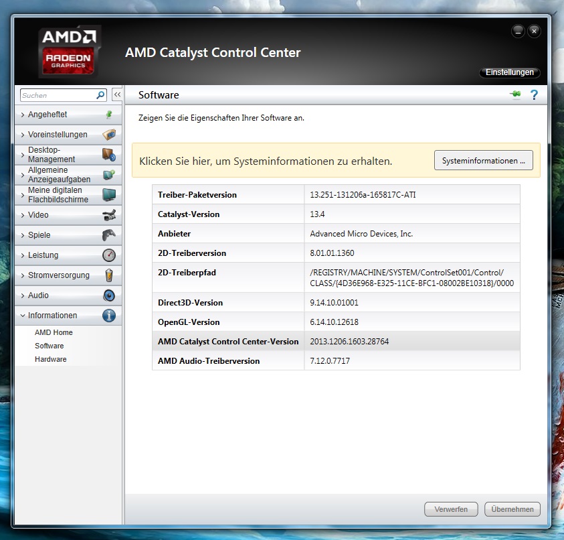Open the Einstellungen menu
This screenshot has height=540, width=564.
(509, 72)
